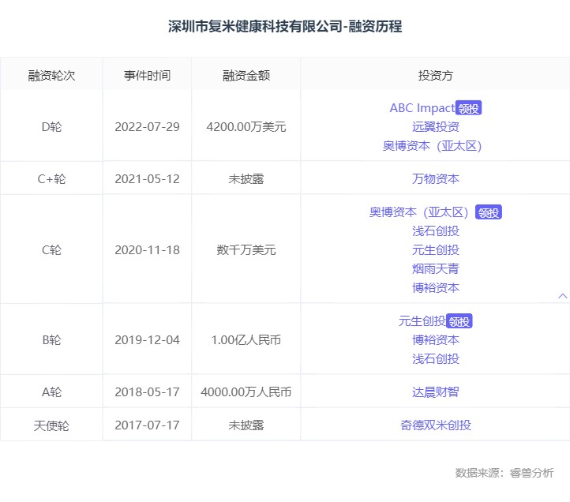
Task: Click 领投 badge next to ABC Impact
Action: coord(469,108)
